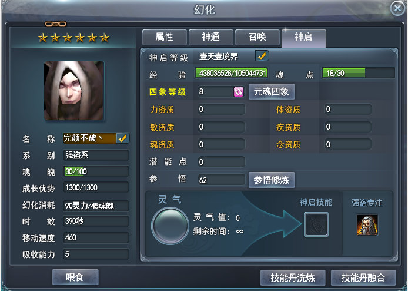Toggle the checkmark beside name 完颜不破
408x291 pixels.
pos(122,138)
